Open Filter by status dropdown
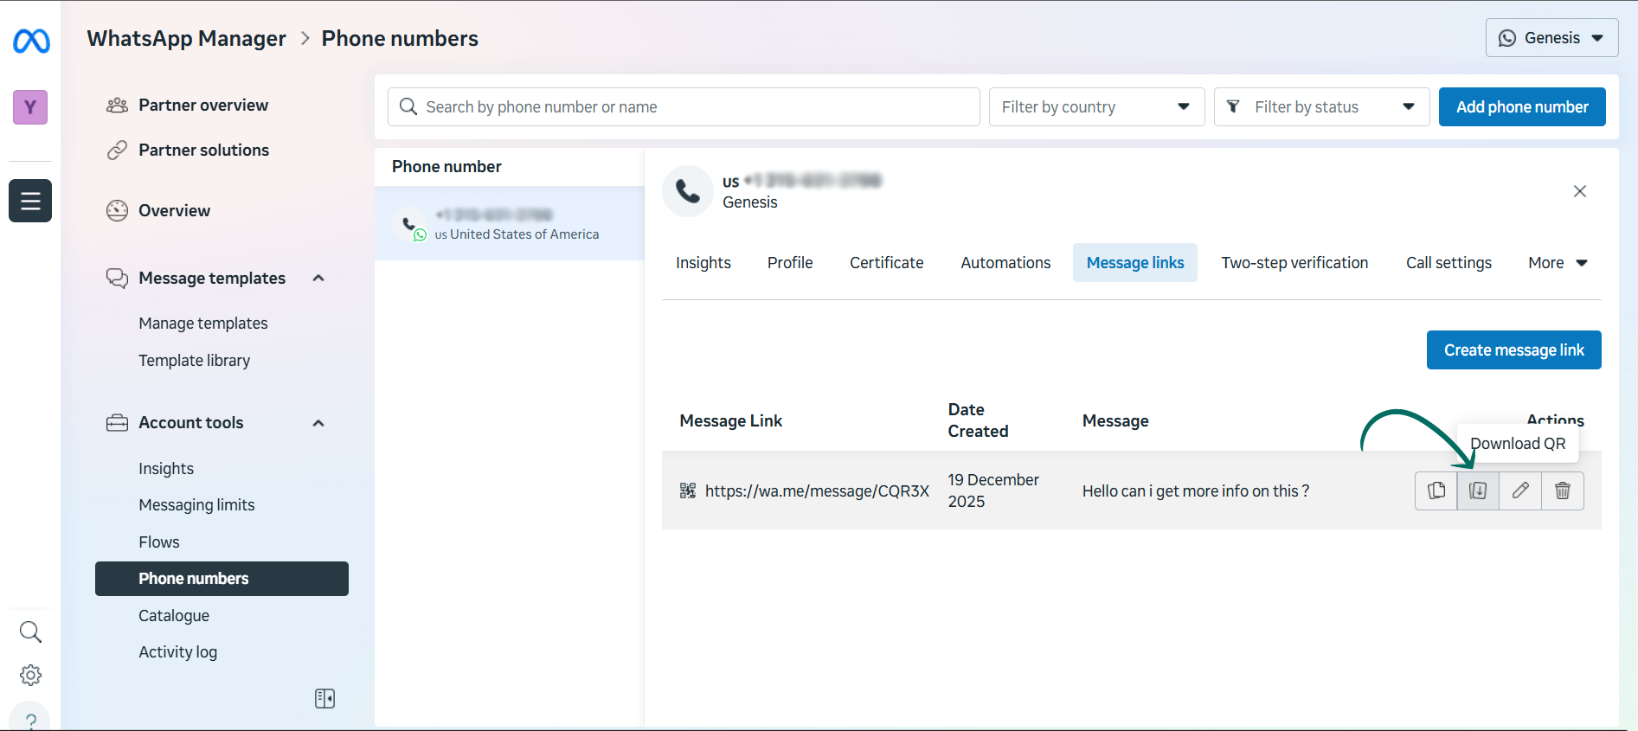1638x731 pixels. point(1321,107)
